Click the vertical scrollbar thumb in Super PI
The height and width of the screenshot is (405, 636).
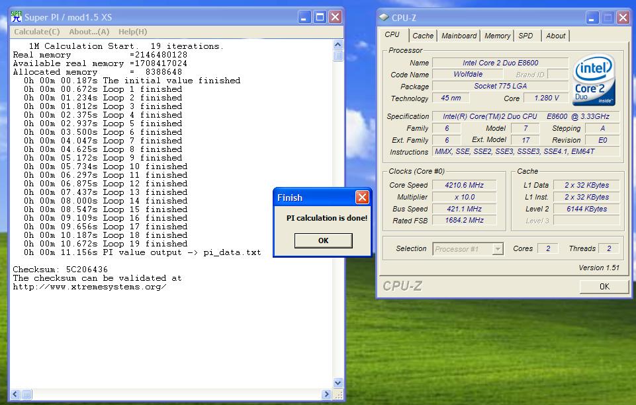click(x=338, y=55)
